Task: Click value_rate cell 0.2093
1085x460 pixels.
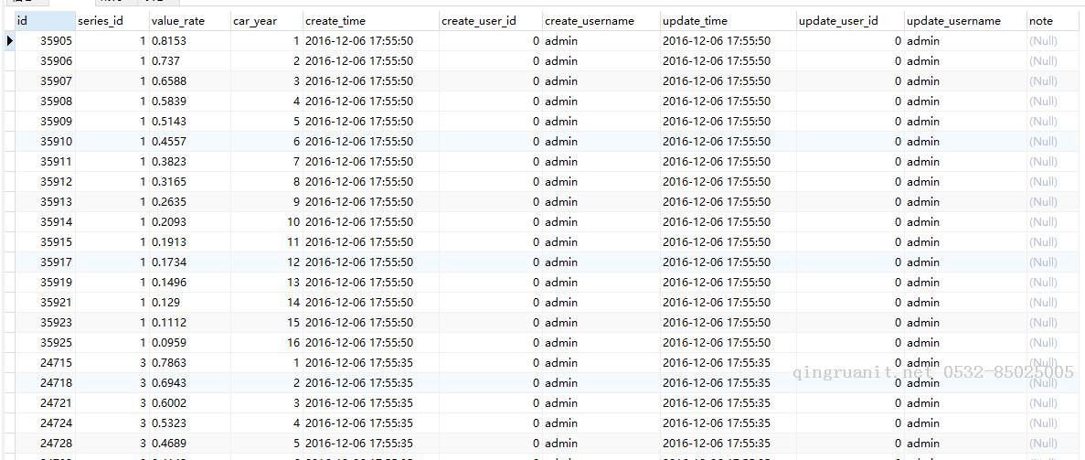Action: [189, 221]
